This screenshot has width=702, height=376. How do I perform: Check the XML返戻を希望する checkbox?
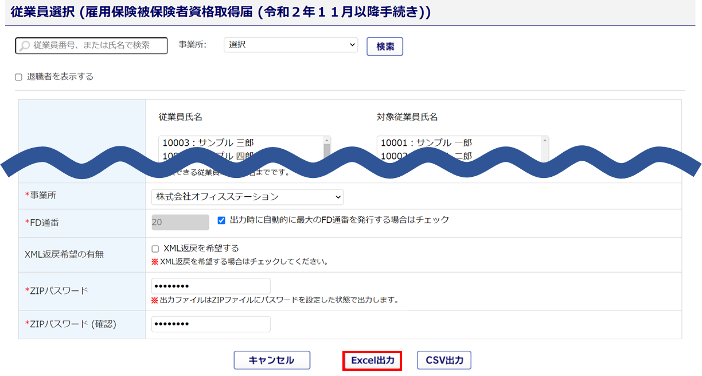point(155,249)
